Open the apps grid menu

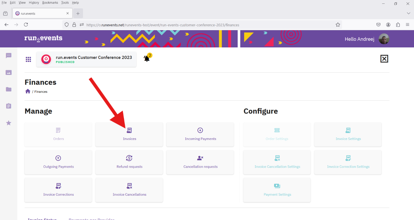28,59
